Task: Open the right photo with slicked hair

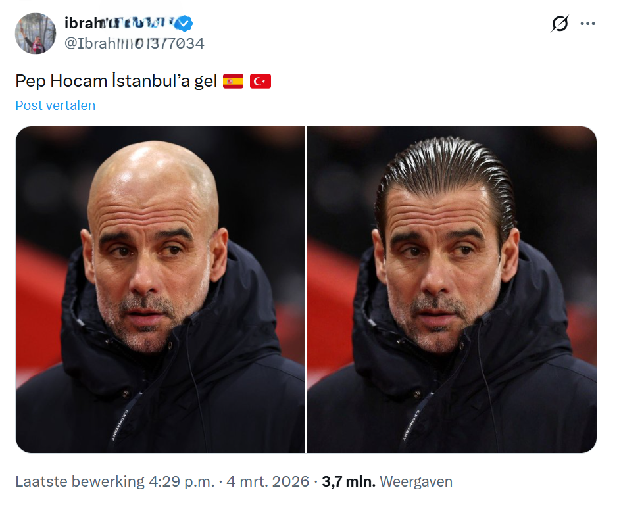Action: click(452, 289)
